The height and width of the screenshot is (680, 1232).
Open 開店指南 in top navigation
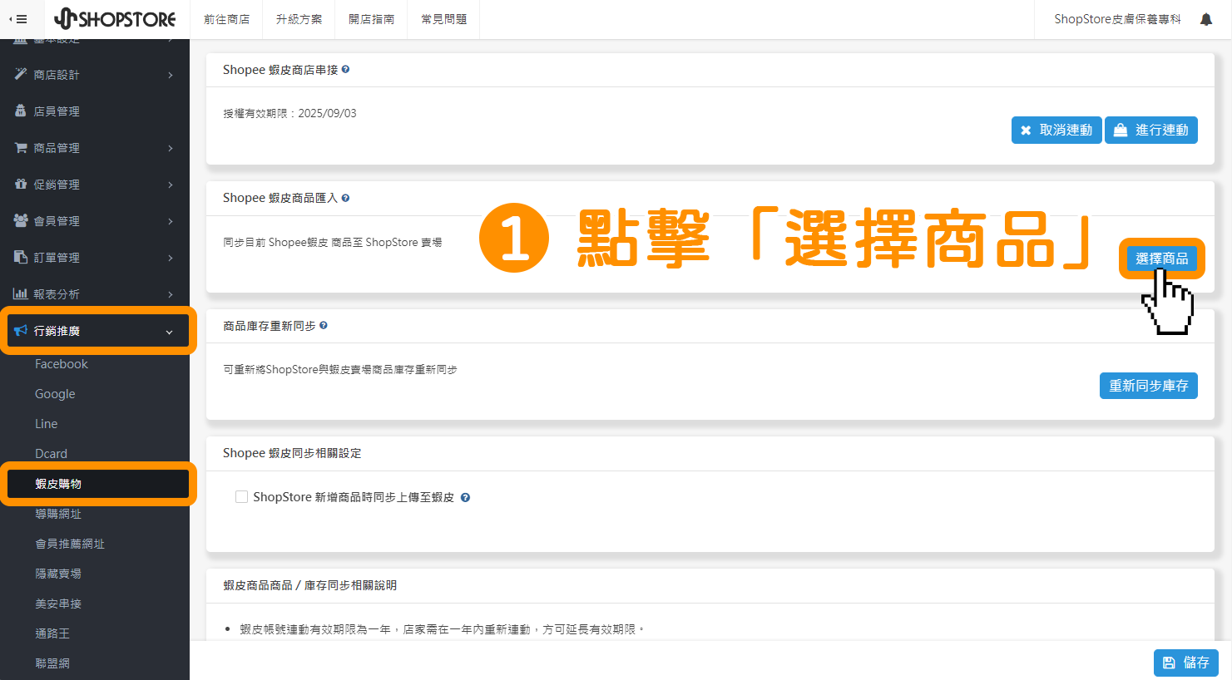371,19
